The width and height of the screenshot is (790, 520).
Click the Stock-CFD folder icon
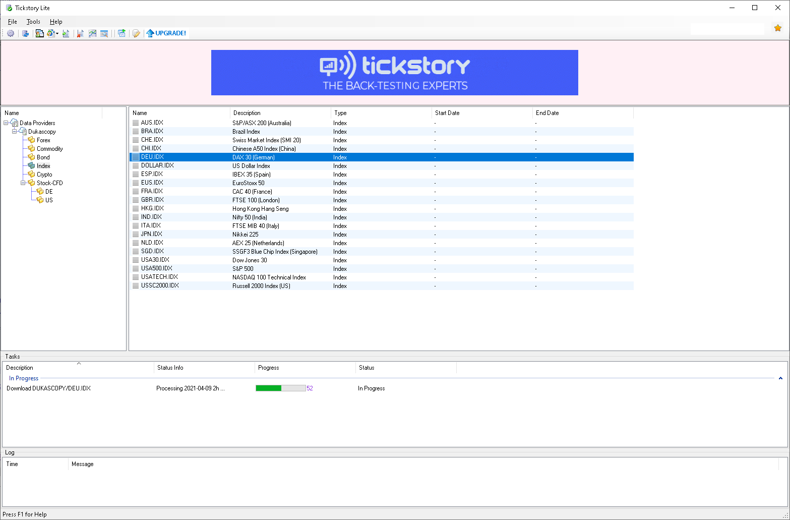click(x=31, y=183)
